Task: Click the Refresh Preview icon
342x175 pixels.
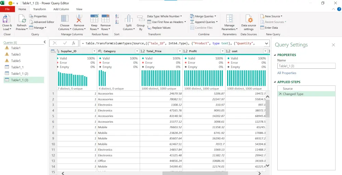Action: tap(22, 19)
